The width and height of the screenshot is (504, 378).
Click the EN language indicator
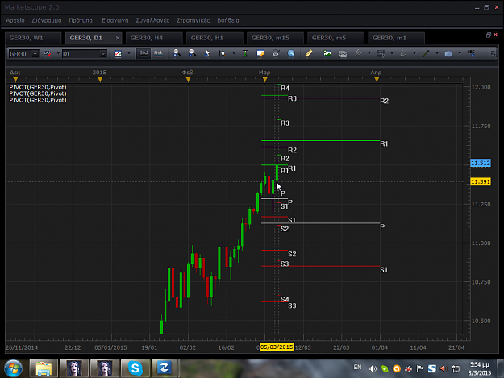(x=357, y=367)
